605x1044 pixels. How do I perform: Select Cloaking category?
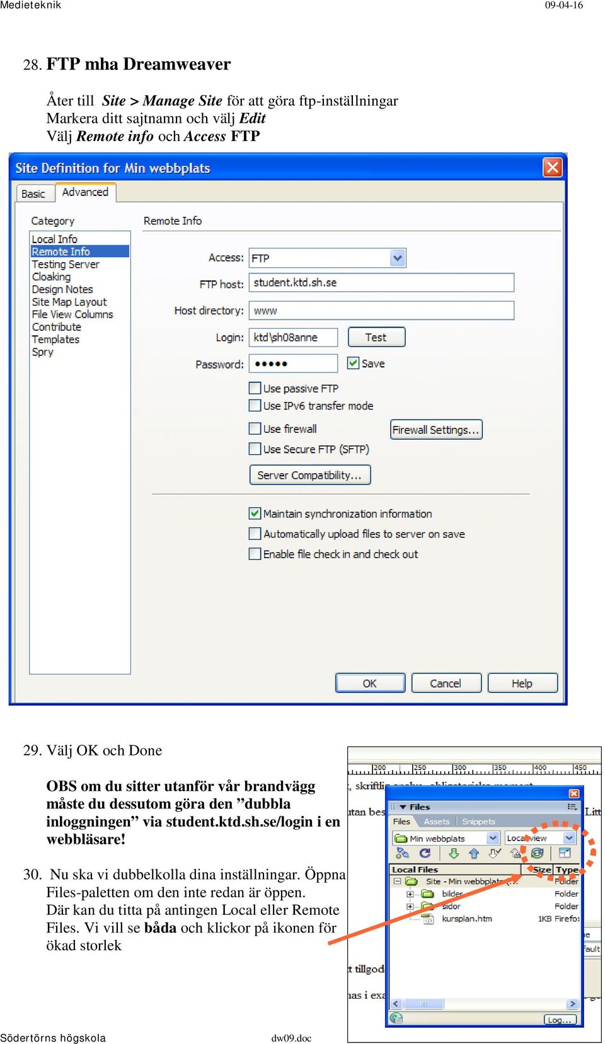pos(52,277)
